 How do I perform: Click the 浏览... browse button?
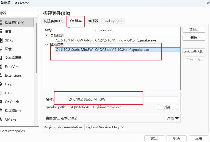[x=168, y=107]
